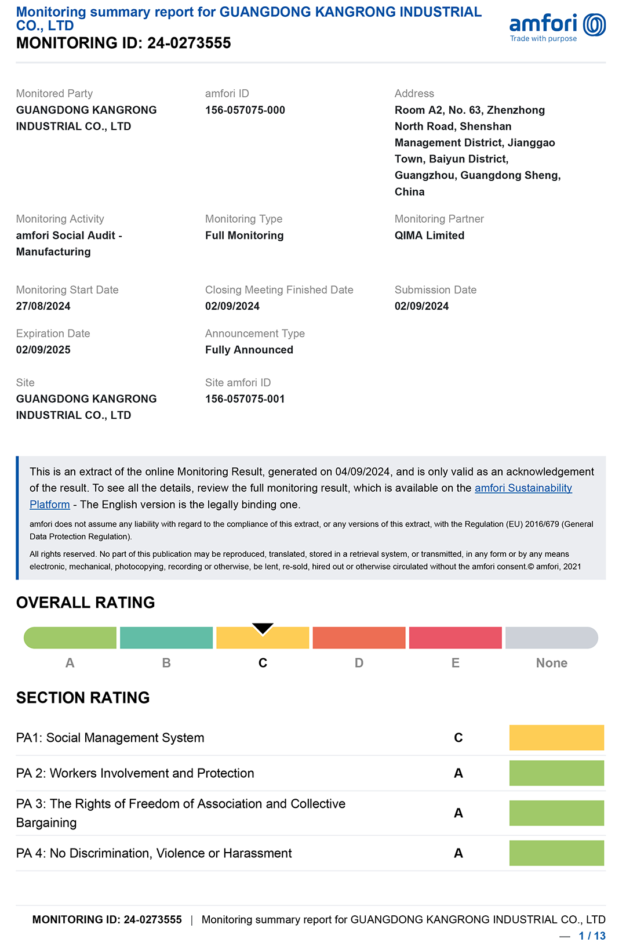Click the Fully Announced value
Image resolution: width=626 pixels, height=946 pixels.
tap(249, 350)
